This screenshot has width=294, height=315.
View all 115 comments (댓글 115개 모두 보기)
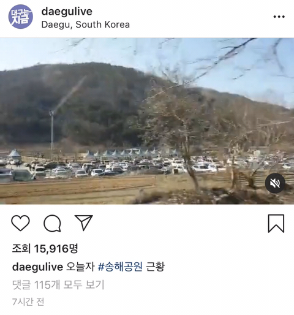coord(58,284)
